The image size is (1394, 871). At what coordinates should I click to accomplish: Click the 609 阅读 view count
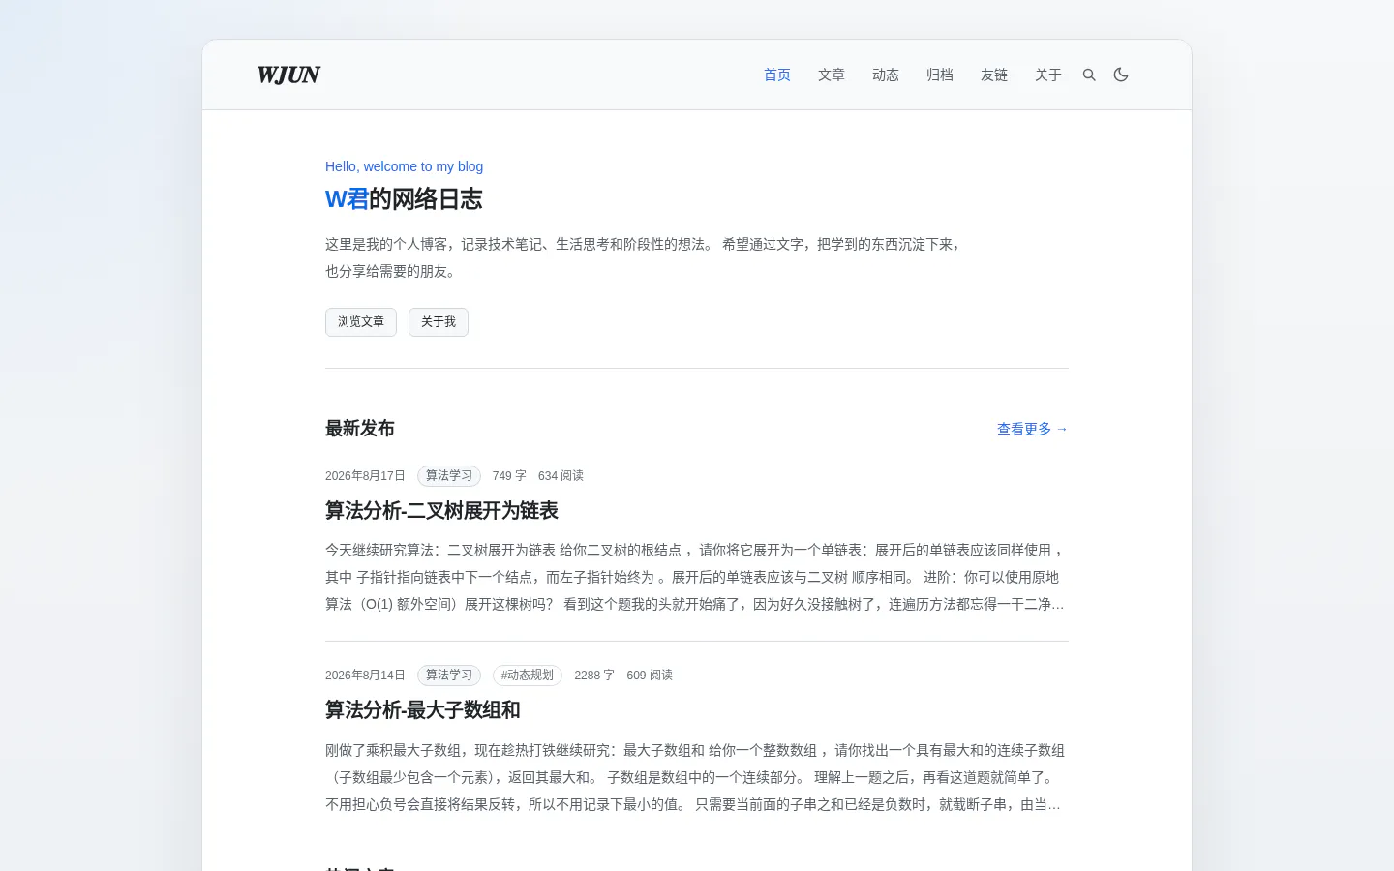pyautogui.click(x=650, y=675)
